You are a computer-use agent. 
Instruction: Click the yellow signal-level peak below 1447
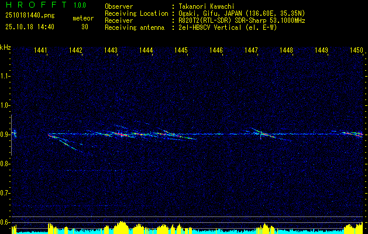(x=265, y=228)
